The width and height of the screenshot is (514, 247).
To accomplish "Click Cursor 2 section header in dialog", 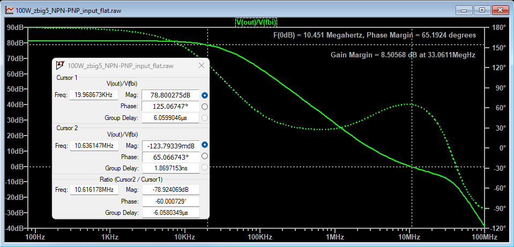I will point(67,128).
